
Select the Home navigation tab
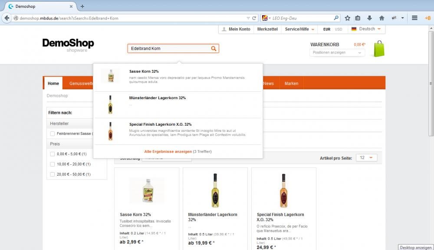(x=53, y=83)
